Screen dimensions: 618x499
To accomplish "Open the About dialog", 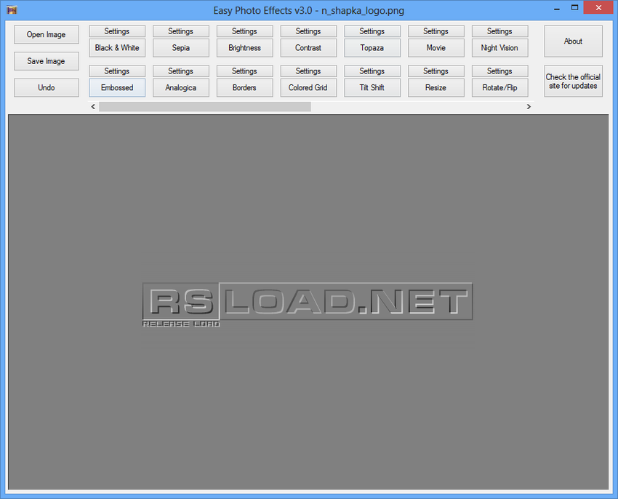I will [573, 41].
